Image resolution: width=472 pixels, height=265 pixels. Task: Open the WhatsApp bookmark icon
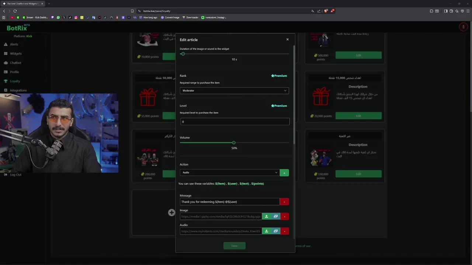pos(58,17)
